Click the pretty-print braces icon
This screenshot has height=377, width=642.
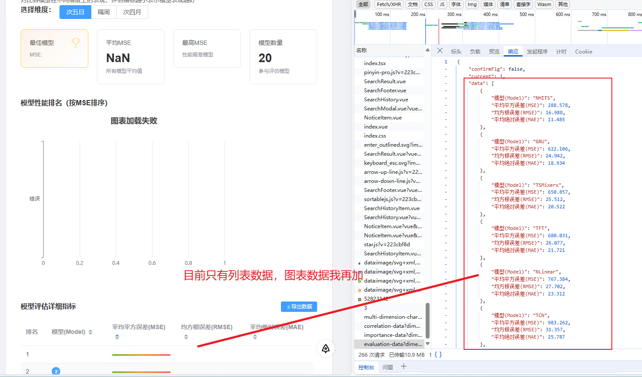438,355
